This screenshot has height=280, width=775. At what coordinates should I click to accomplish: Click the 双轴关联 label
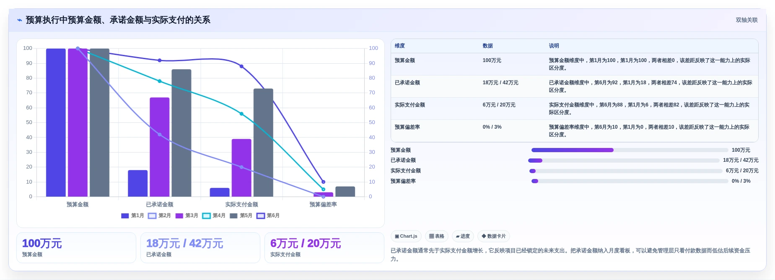[x=746, y=20]
